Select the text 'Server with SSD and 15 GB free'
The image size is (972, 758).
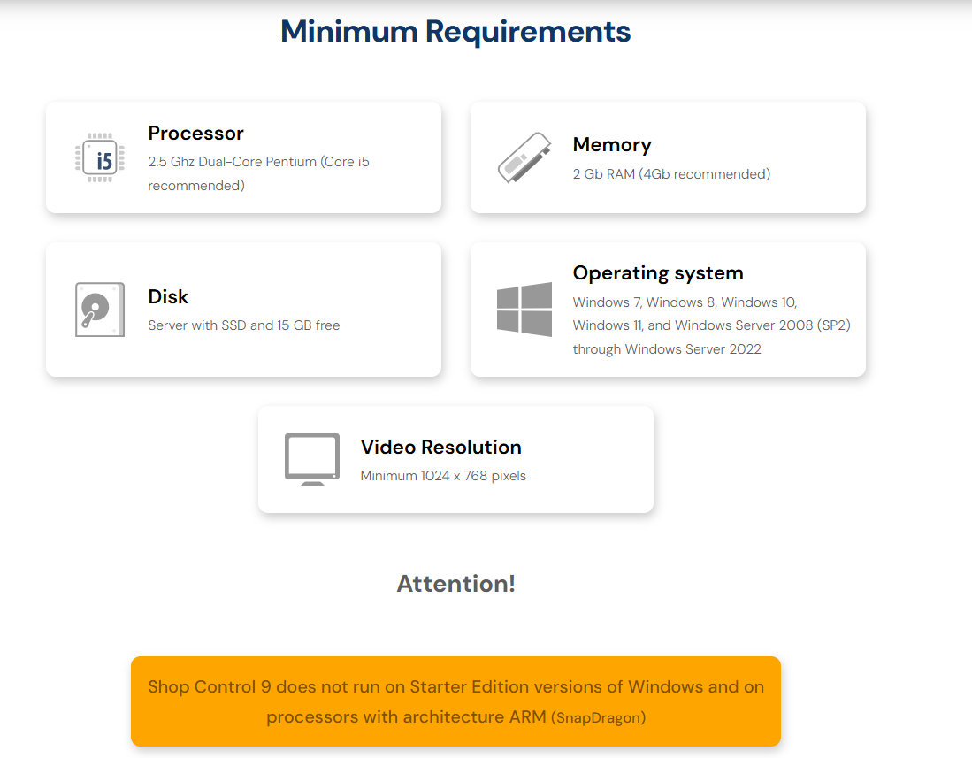click(243, 325)
